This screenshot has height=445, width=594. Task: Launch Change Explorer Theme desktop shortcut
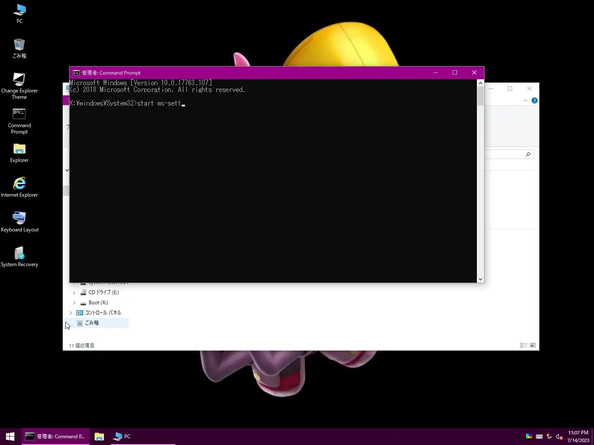20,86
